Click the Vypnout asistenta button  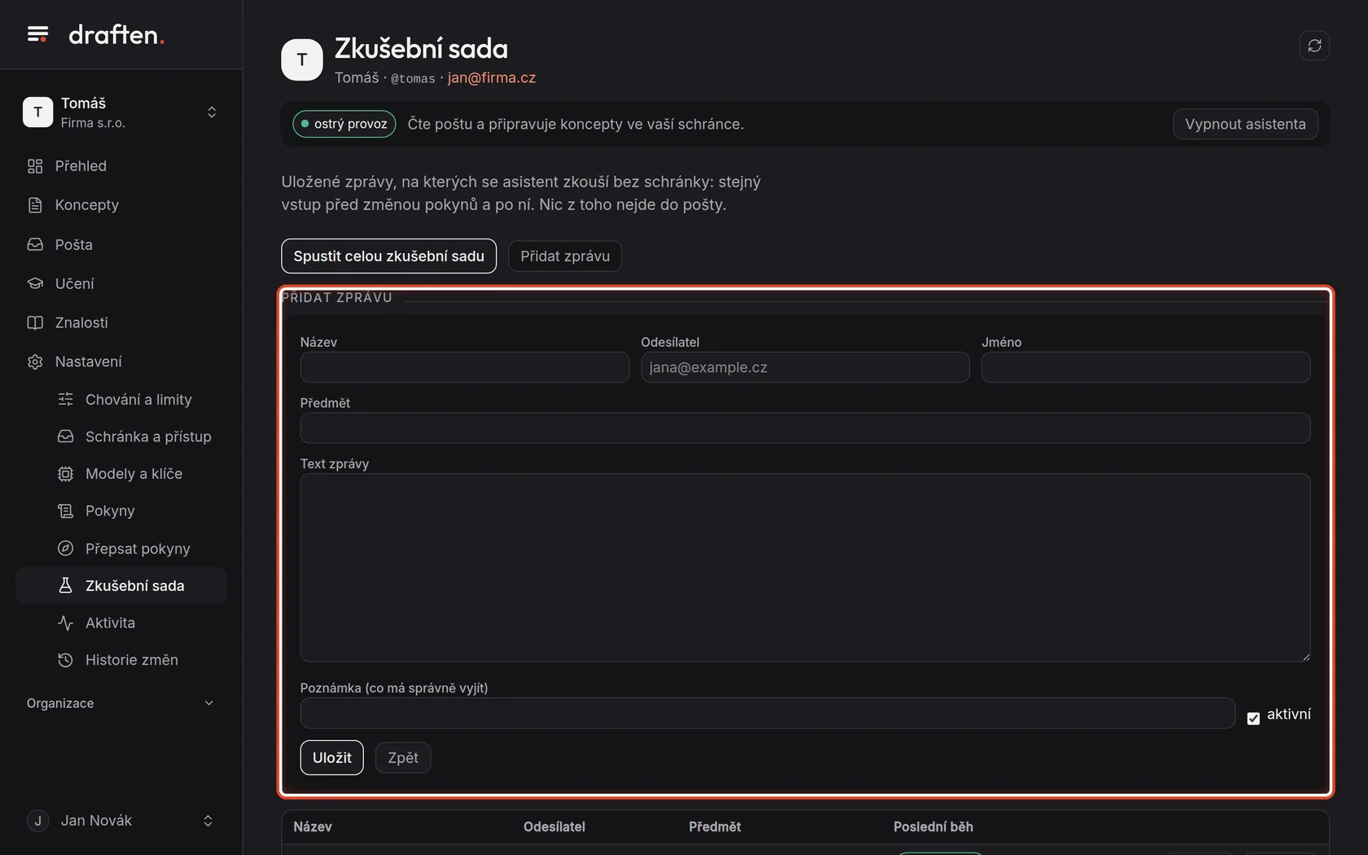1245,124
